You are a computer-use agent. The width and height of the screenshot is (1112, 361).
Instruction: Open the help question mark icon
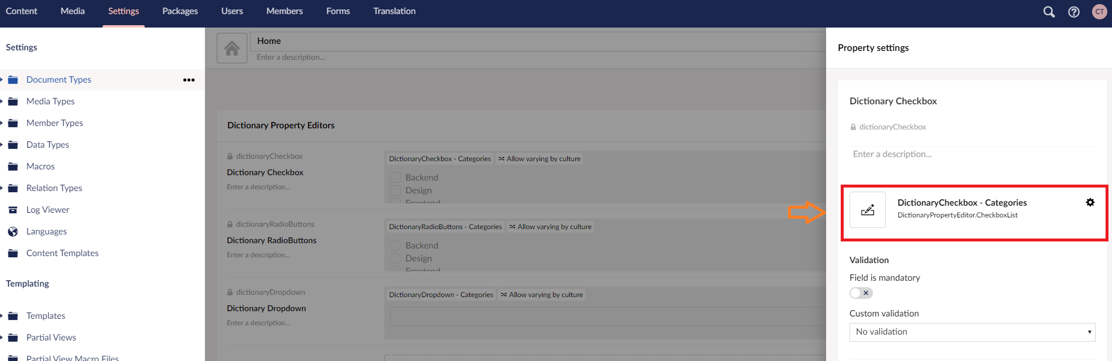[1074, 12]
